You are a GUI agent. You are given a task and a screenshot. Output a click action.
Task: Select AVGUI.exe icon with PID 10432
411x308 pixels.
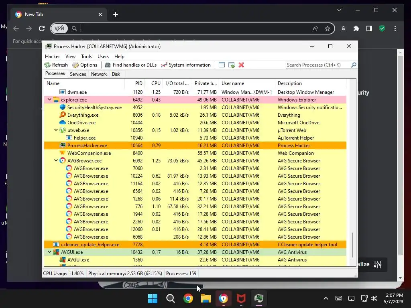tap(56, 252)
